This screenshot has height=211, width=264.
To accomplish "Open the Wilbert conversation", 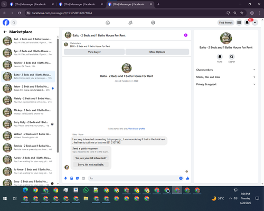I will point(28,136).
